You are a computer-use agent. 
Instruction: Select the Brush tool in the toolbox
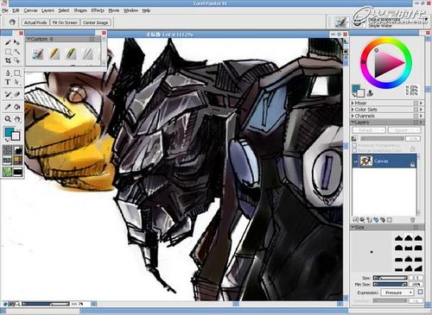(x=8, y=42)
